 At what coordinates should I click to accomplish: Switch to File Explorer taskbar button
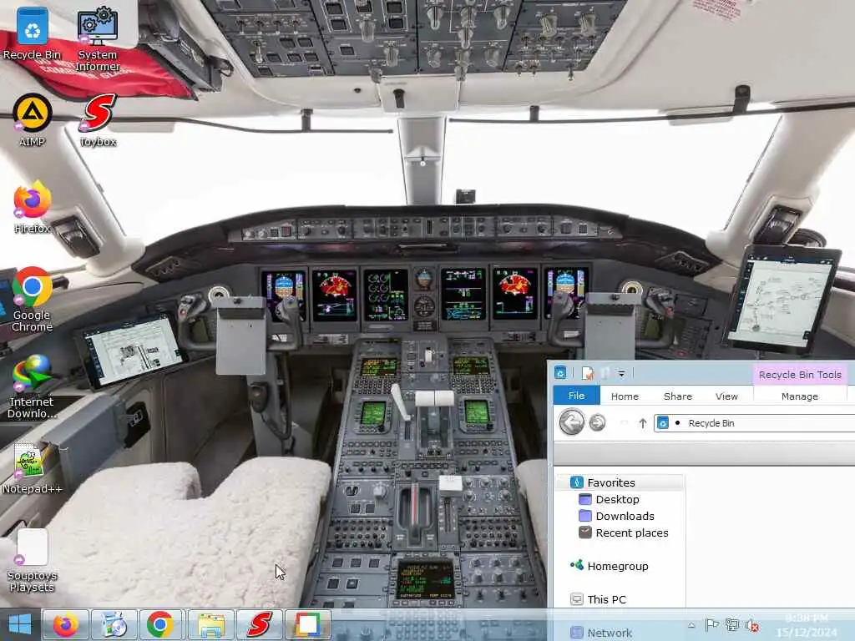pyautogui.click(x=211, y=624)
